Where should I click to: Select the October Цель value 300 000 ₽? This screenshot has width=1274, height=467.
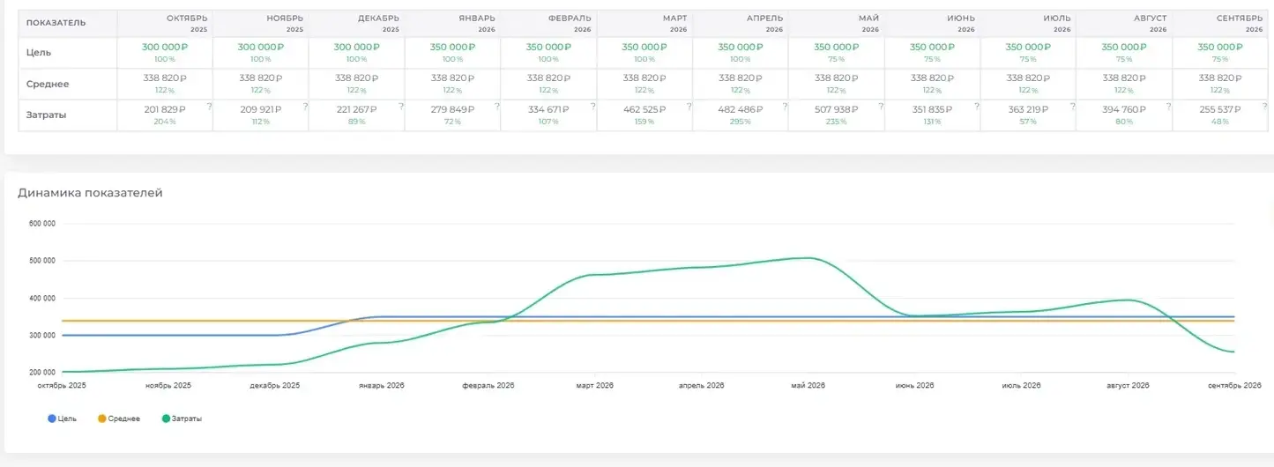click(x=165, y=47)
